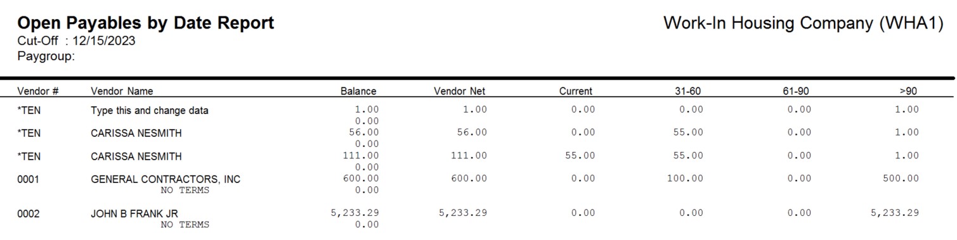Click the >90 aging column header
The height and width of the screenshot is (240, 957).
point(908,91)
